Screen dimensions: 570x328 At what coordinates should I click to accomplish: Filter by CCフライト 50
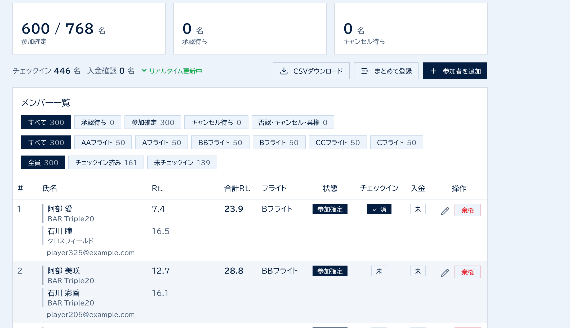338,142
